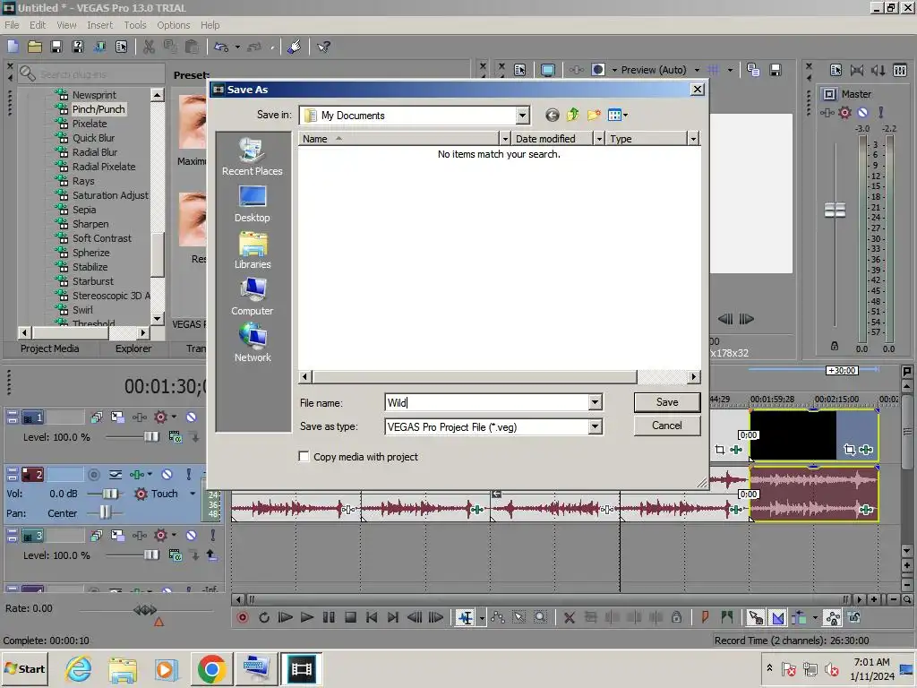Open the Tools menu

click(x=135, y=25)
